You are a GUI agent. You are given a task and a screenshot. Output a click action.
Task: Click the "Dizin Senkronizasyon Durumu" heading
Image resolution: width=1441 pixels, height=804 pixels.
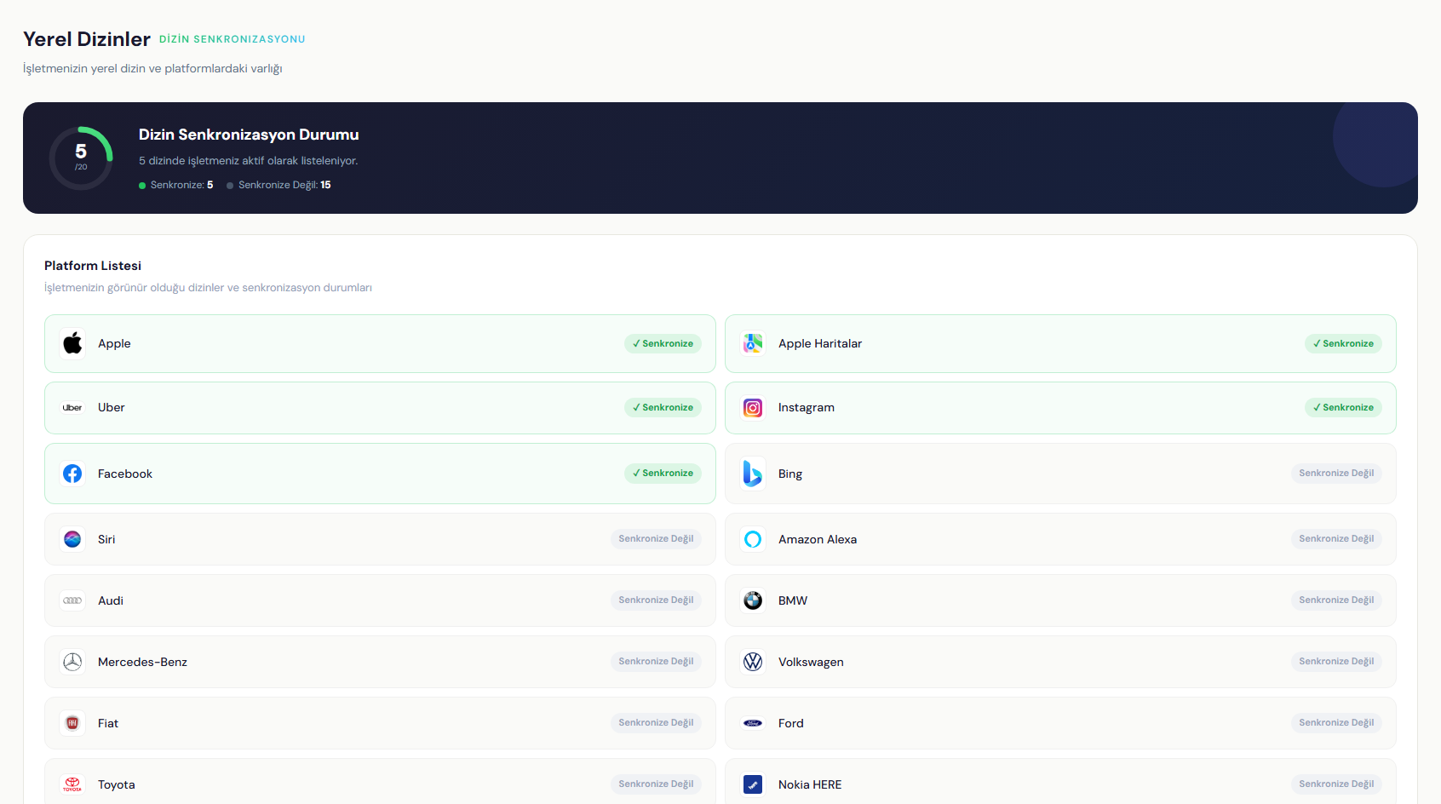pyautogui.click(x=249, y=135)
